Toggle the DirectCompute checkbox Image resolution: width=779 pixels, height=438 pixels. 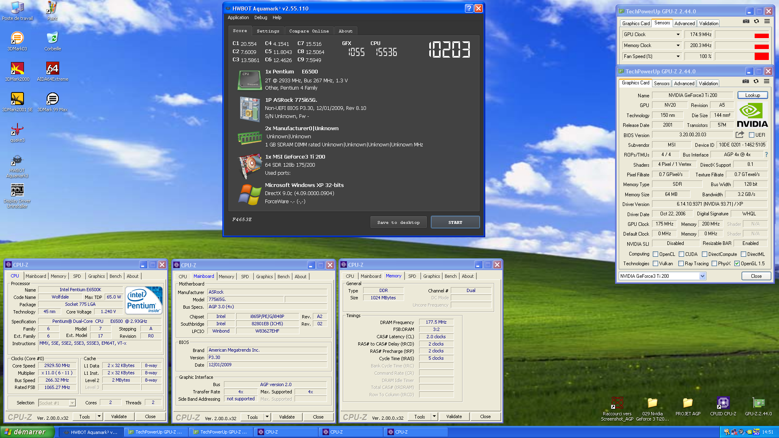[x=704, y=254]
